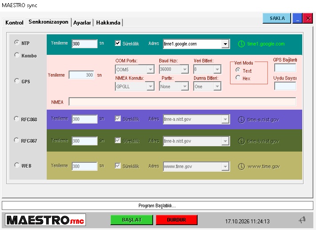Toggle Süreklilik checkbox in WEB row
Viewport: 316px width, 230px height.
pyautogui.click(x=117, y=166)
